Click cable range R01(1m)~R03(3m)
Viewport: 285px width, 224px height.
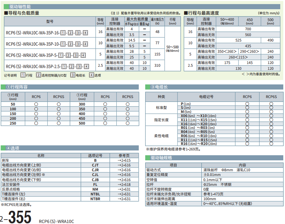point(198,128)
